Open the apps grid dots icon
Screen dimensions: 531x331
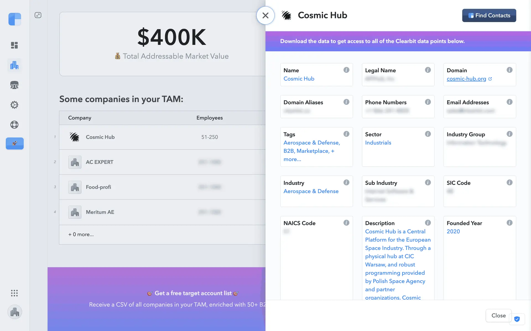click(x=14, y=293)
